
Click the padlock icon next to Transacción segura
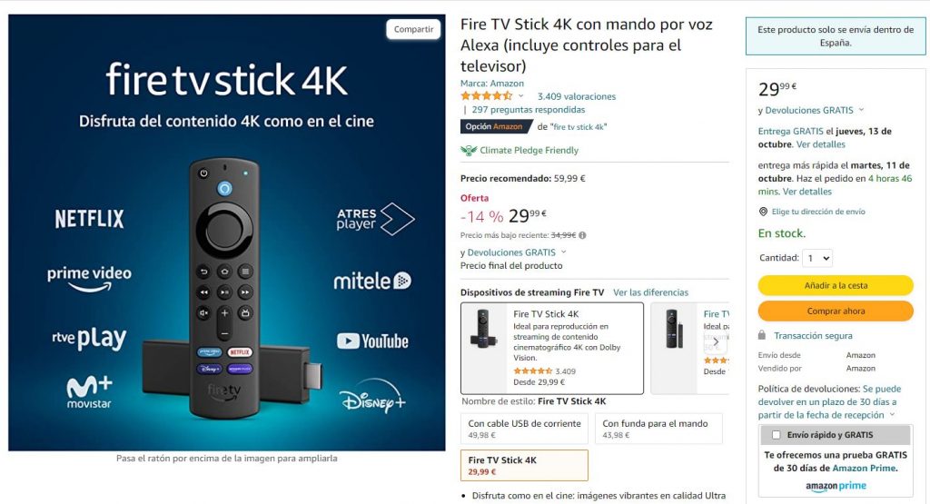click(x=762, y=336)
